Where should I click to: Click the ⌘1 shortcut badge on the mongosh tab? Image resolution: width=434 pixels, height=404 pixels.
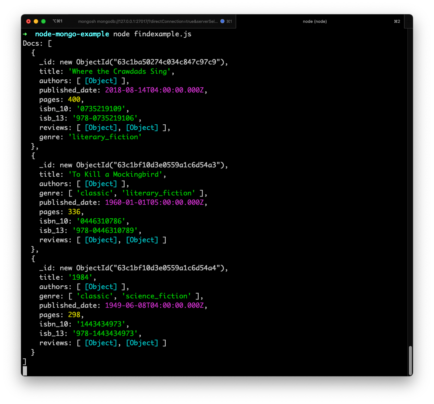[229, 21]
